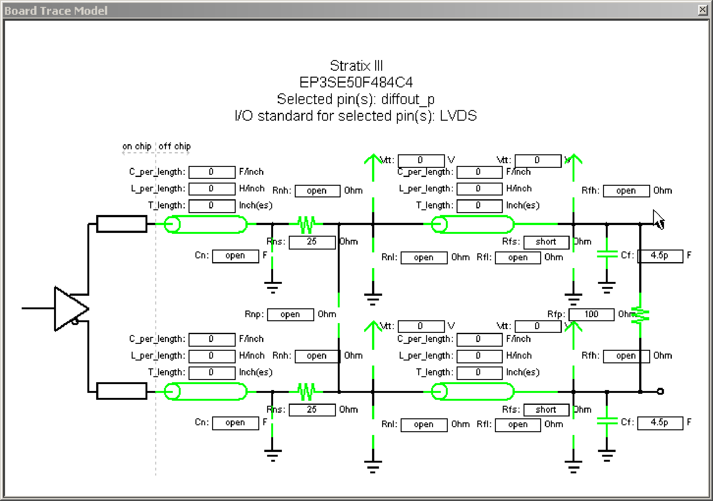Image resolution: width=713 pixels, height=501 pixels.
Task: Click the top Cf capacitor symbol
Action: click(607, 254)
